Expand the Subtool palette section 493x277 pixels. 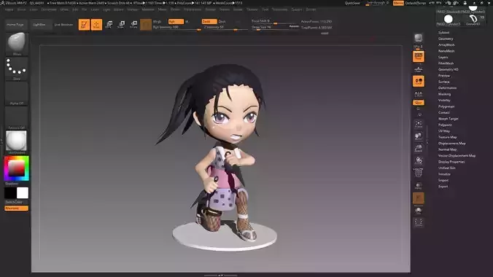(x=443, y=32)
